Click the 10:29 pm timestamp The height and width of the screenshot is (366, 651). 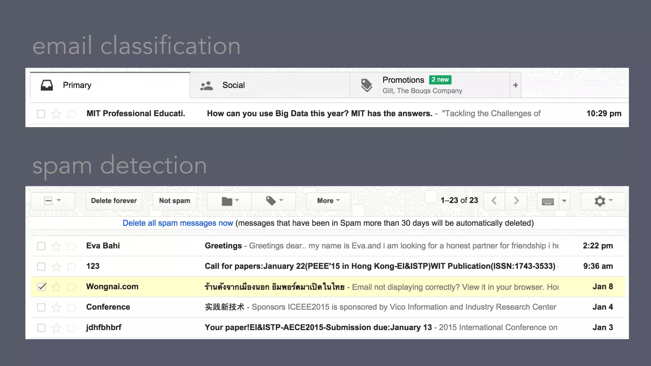[x=604, y=113]
